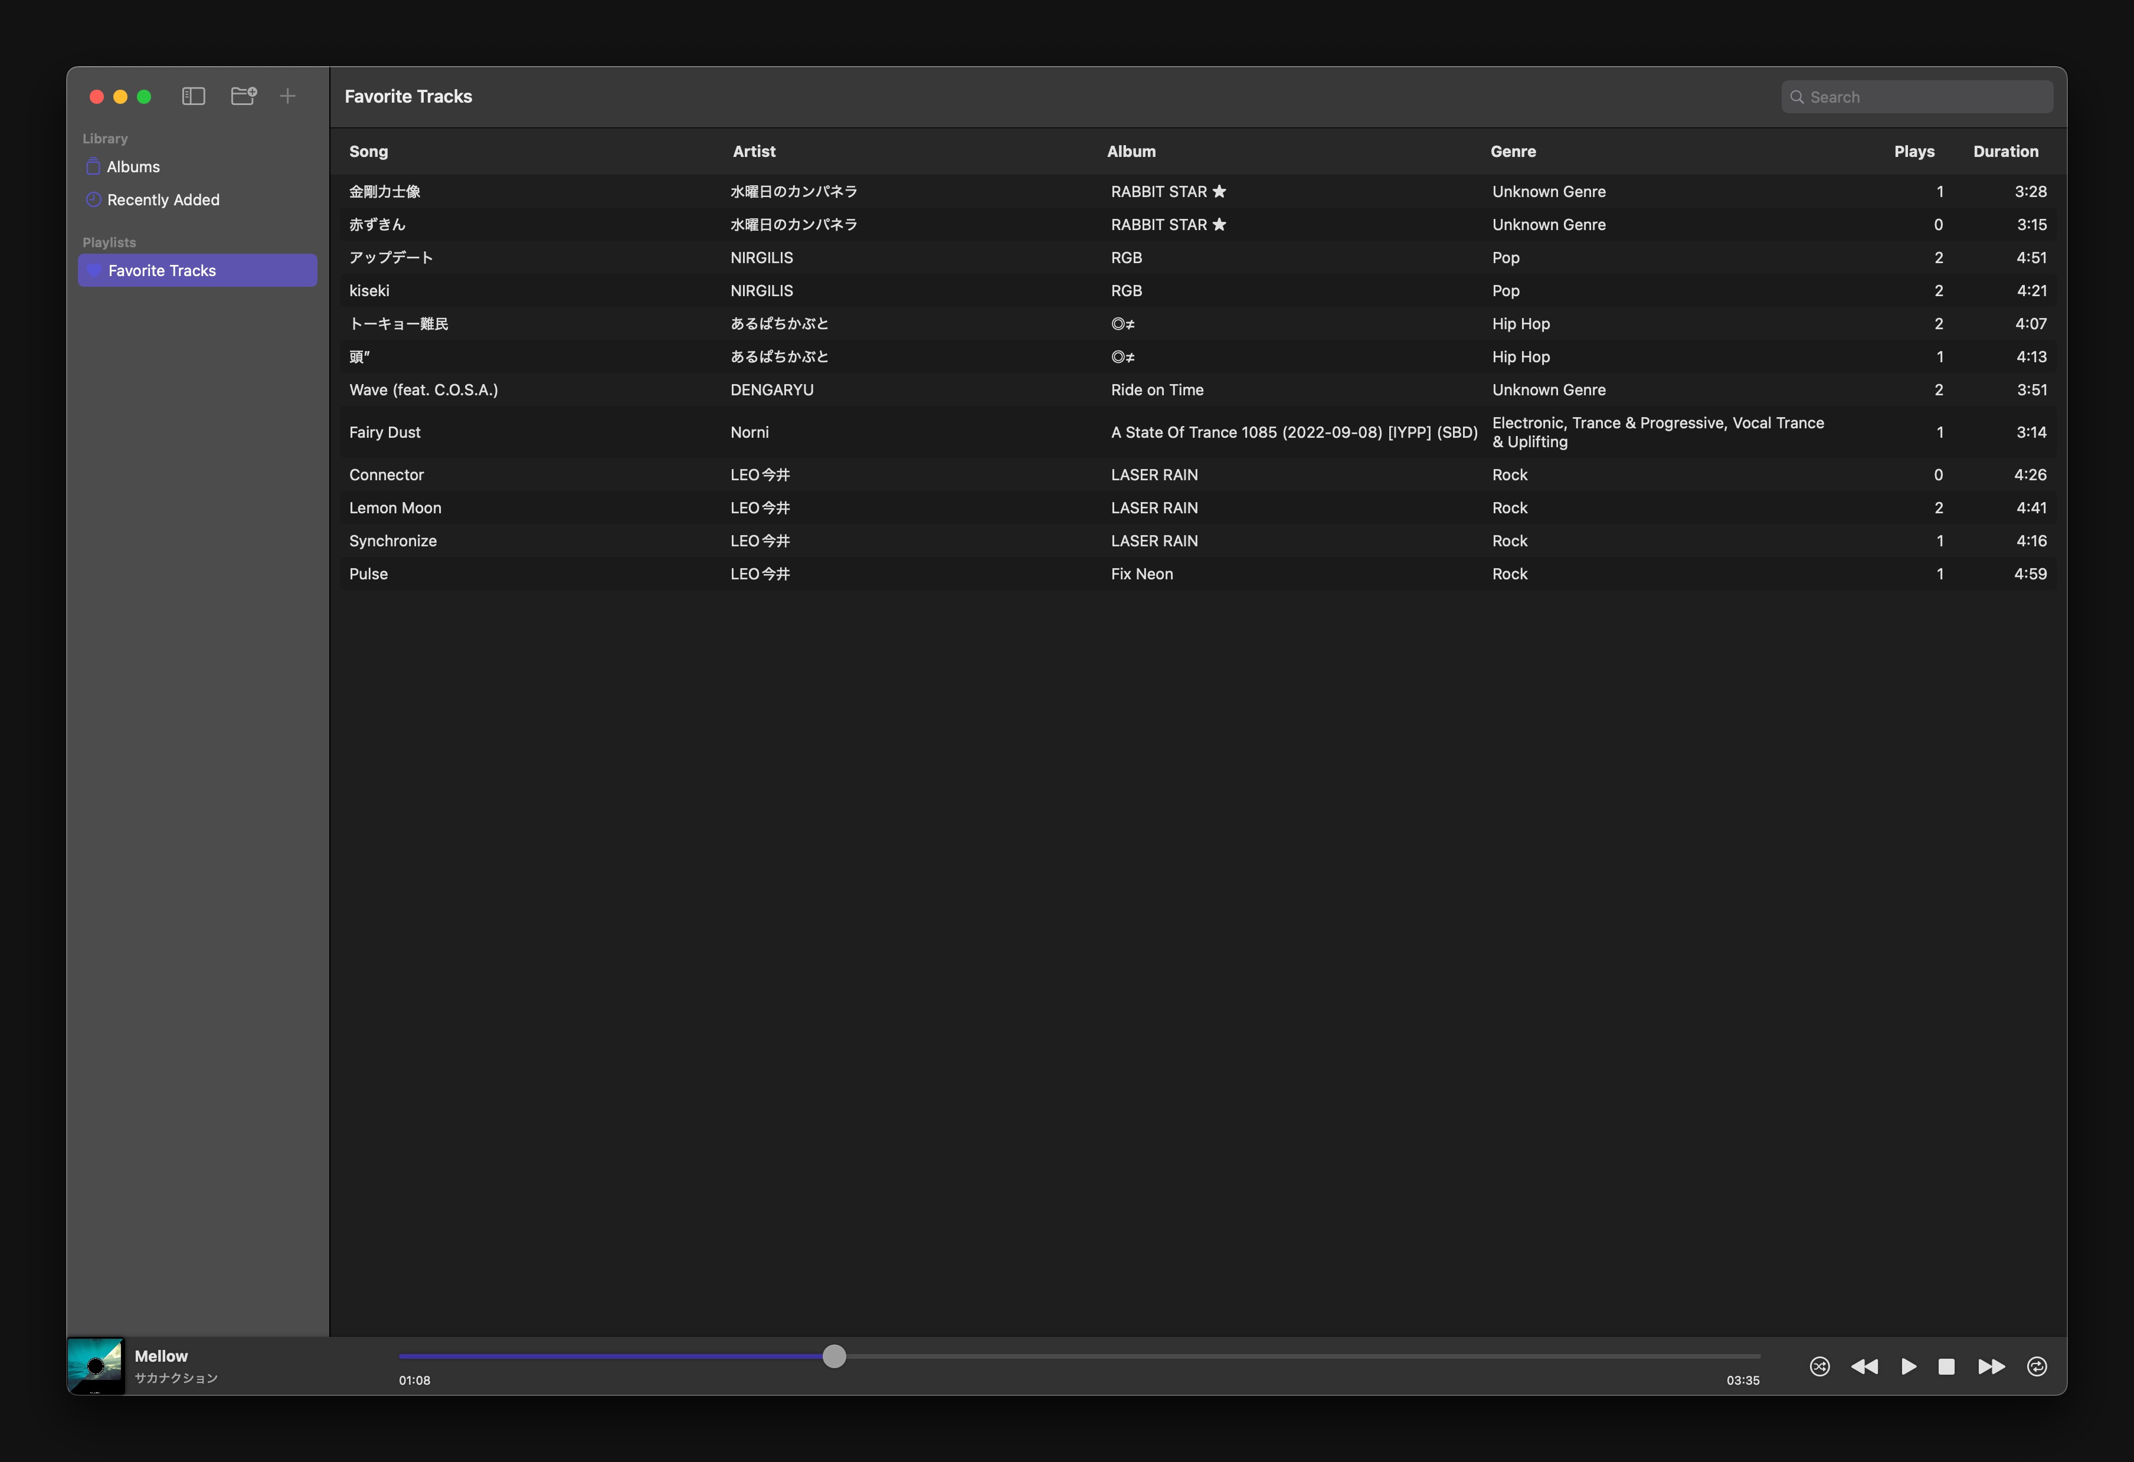Toggle repeat mode

[x=2037, y=1366]
